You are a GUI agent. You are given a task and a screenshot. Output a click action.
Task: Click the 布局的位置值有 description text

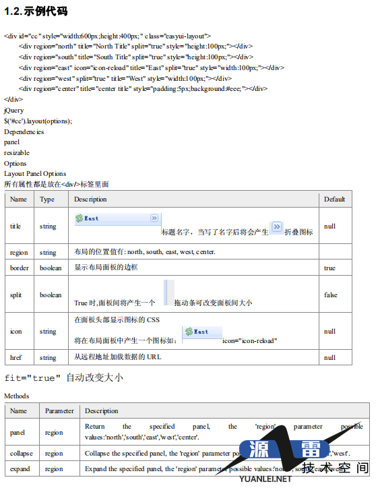coord(145,252)
